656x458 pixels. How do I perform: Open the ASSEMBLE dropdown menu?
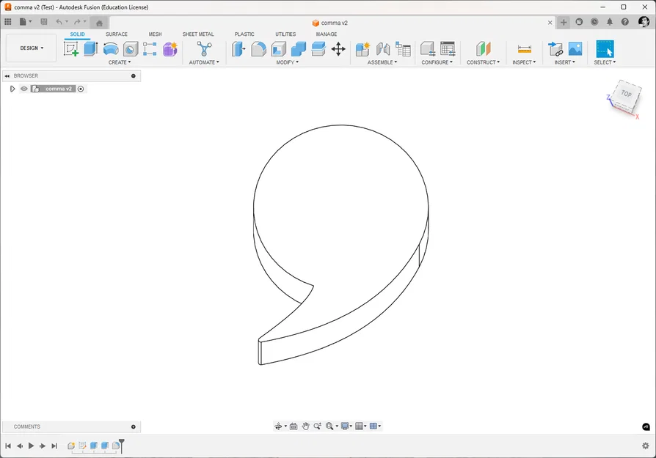pos(382,62)
